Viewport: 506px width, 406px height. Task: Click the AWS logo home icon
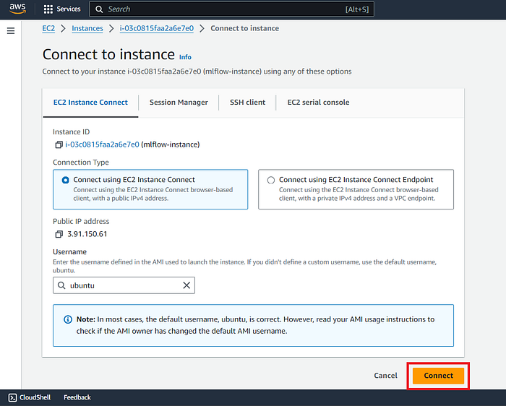click(x=17, y=9)
